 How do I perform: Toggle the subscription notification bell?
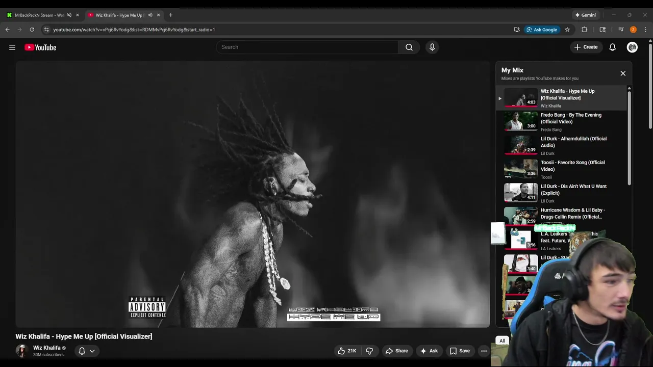[82, 351]
